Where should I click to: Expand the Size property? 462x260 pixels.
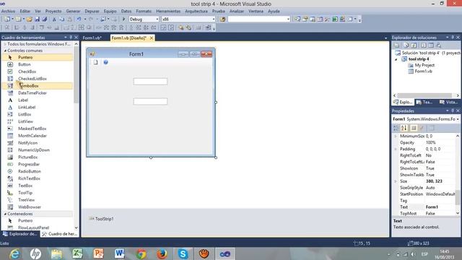(396, 181)
